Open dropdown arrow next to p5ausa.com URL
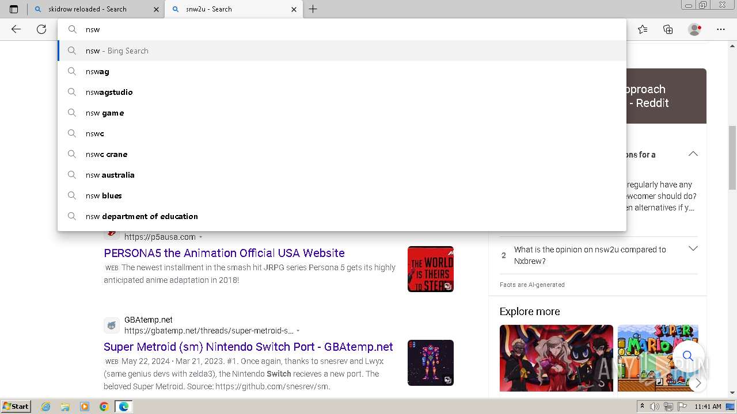Screen dimensions: 737x414 coord(201,237)
